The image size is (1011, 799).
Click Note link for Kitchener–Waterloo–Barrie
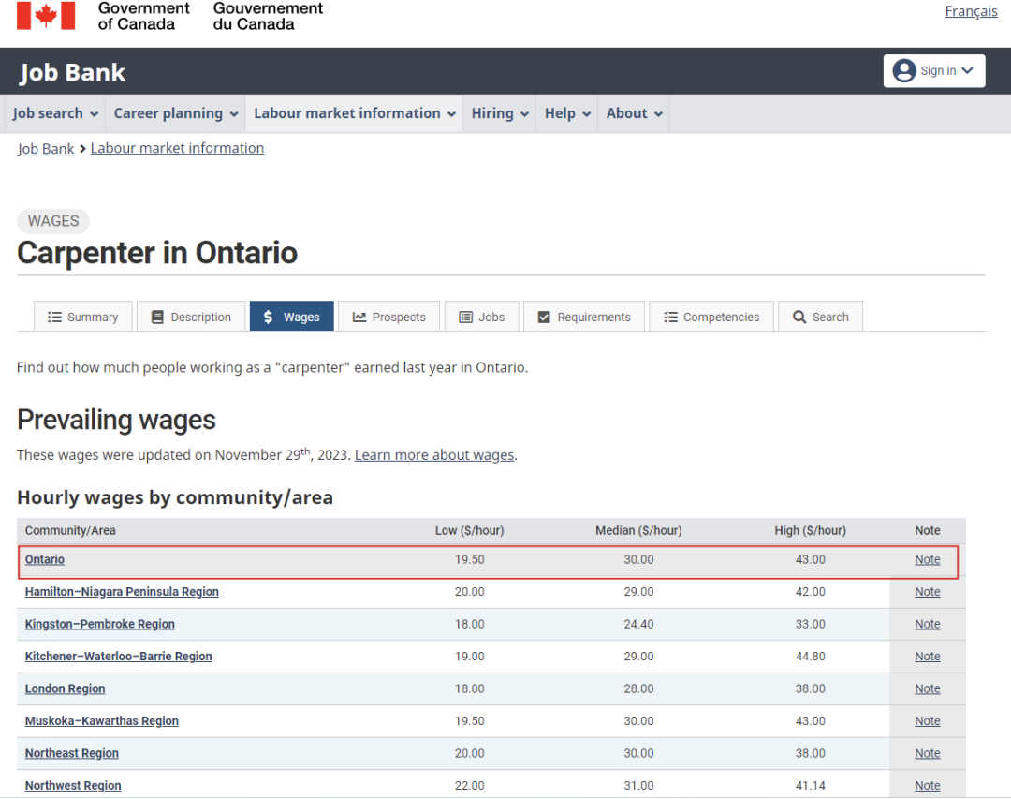click(927, 657)
